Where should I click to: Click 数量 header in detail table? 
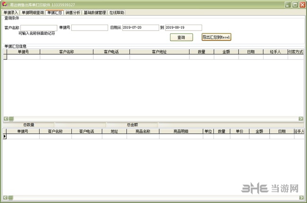pos(222,131)
